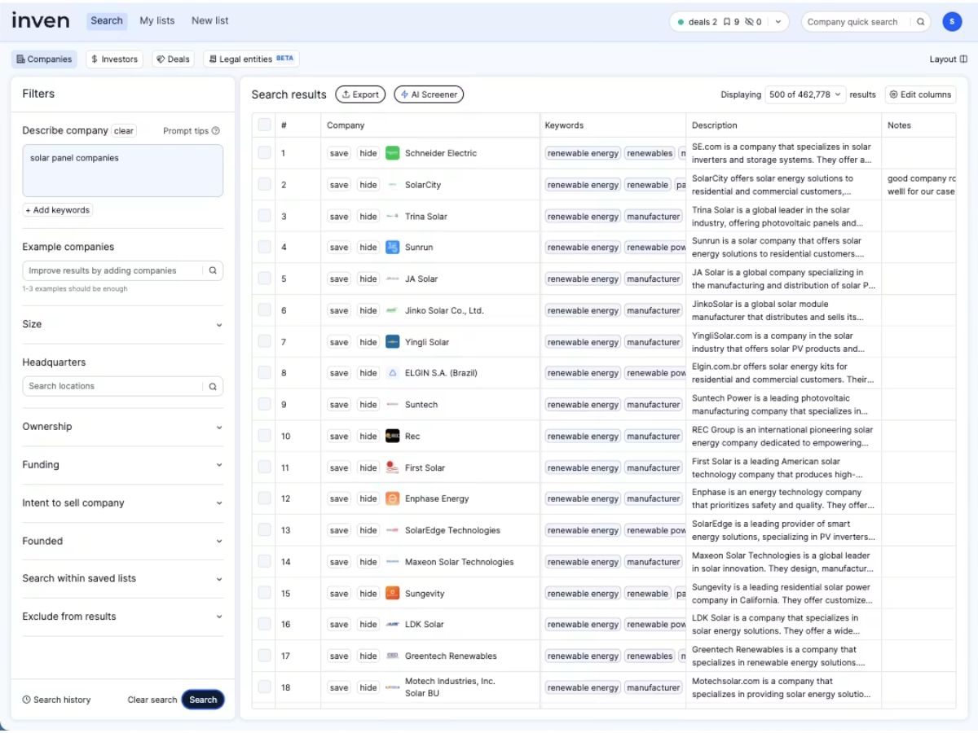Click the SolarEdge Technologies company logo

pos(392,530)
